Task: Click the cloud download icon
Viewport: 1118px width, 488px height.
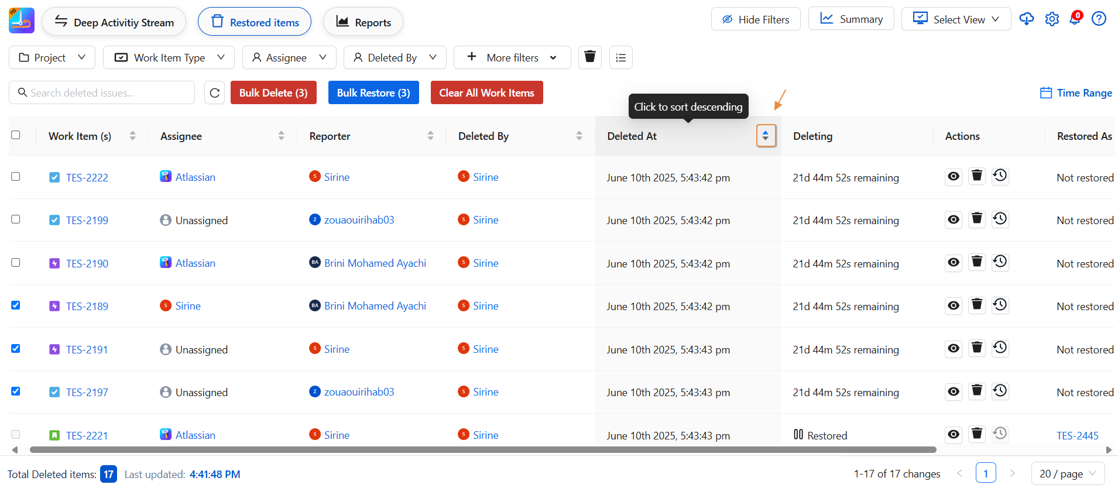Action: click(x=1027, y=19)
